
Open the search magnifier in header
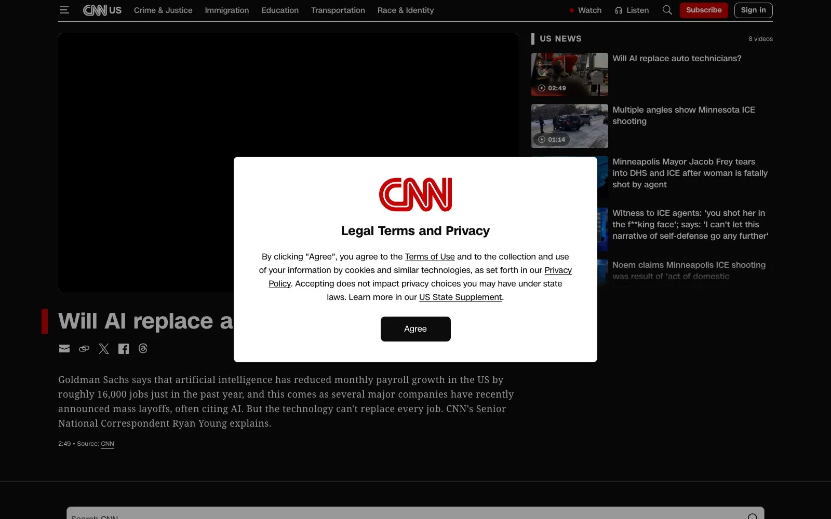pos(667,10)
